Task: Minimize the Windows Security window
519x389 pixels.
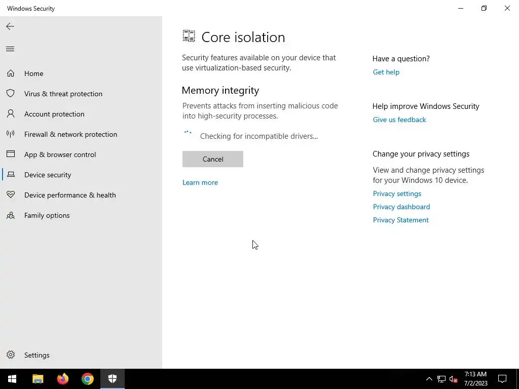Action: [x=461, y=8]
